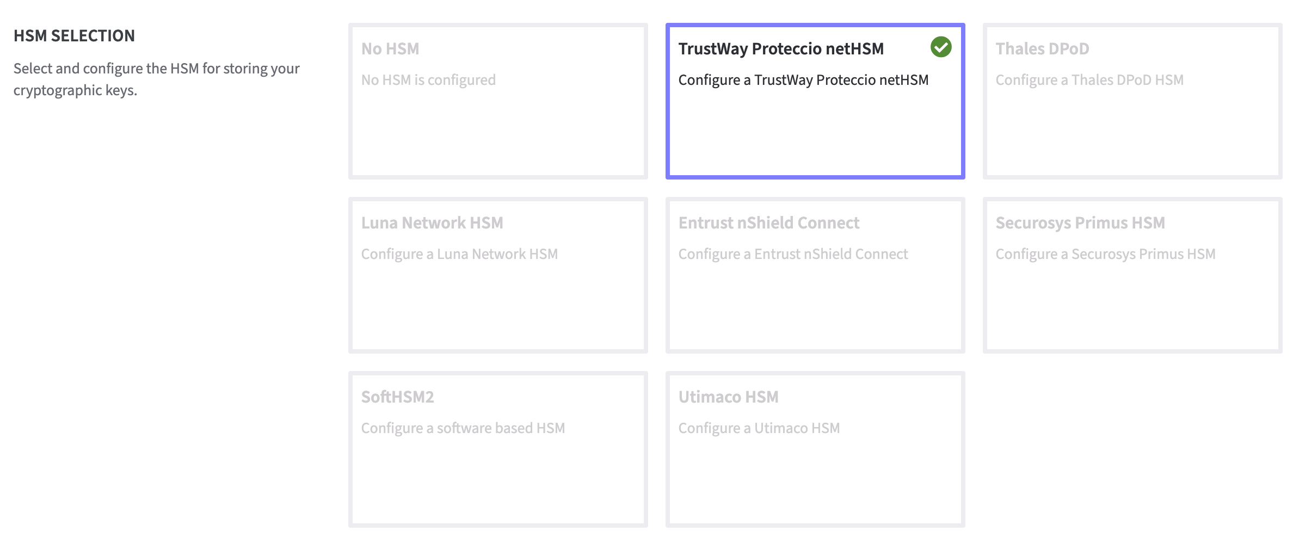Click the 'TrustWay Proteccio netHSM' bold title
The width and height of the screenshot is (1293, 556).
781,49
